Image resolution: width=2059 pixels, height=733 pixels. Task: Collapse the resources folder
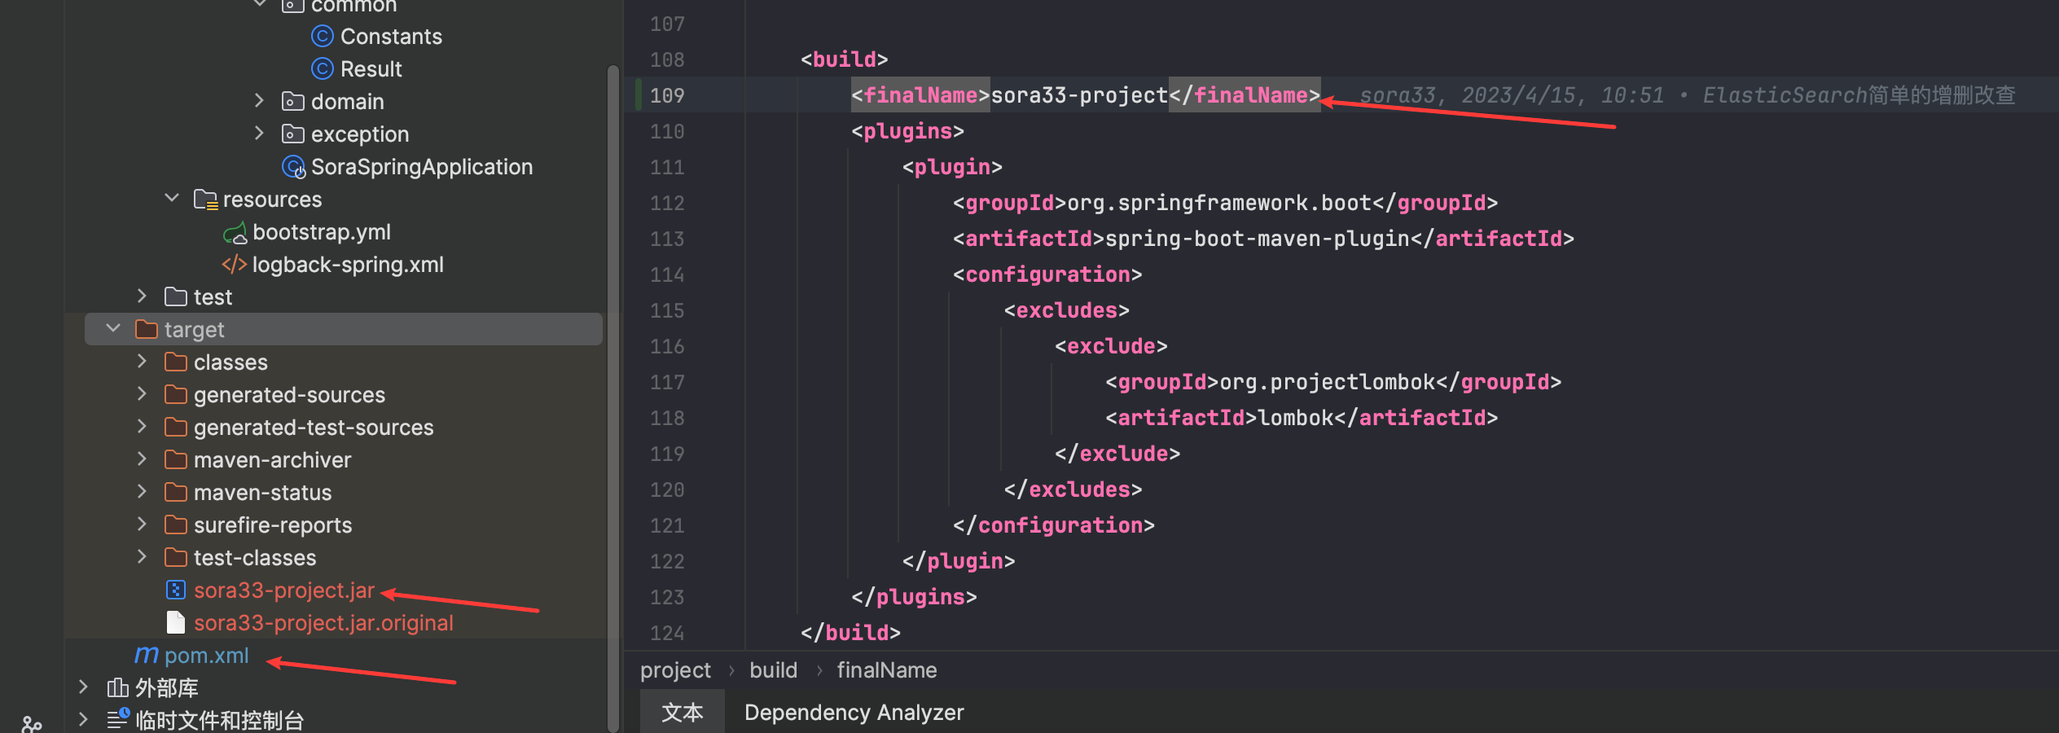pyautogui.click(x=171, y=198)
